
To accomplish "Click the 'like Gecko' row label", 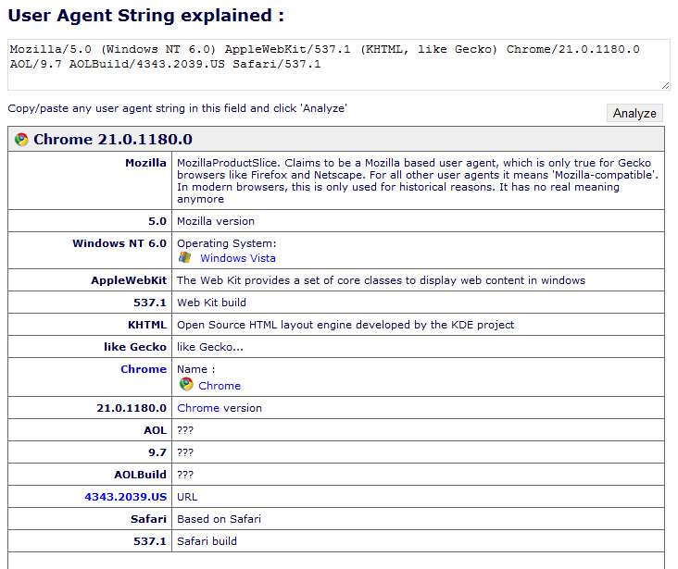I will pyautogui.click(x=135, y=347).
